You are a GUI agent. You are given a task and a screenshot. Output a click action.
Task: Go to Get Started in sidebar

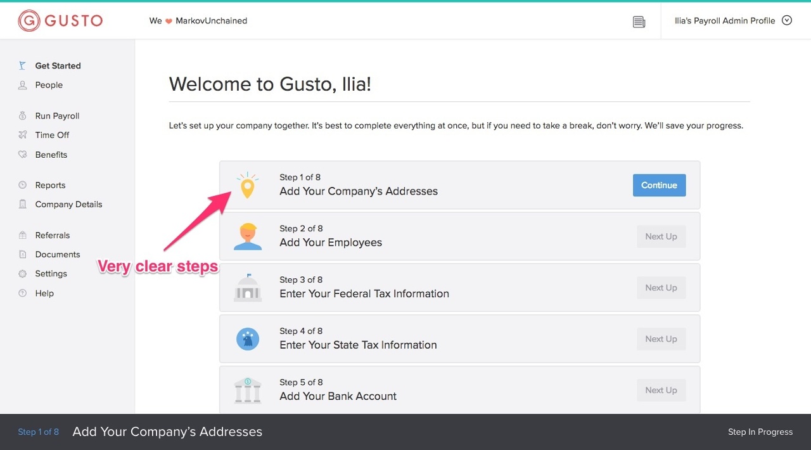[x=58, y=65]
